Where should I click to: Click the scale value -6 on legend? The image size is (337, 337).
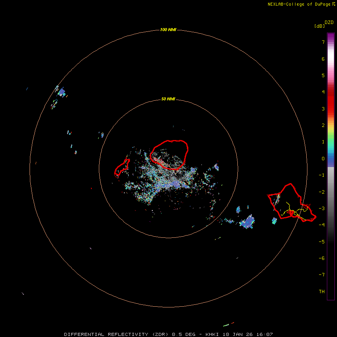pyautogui.click(x=322, y=258)
